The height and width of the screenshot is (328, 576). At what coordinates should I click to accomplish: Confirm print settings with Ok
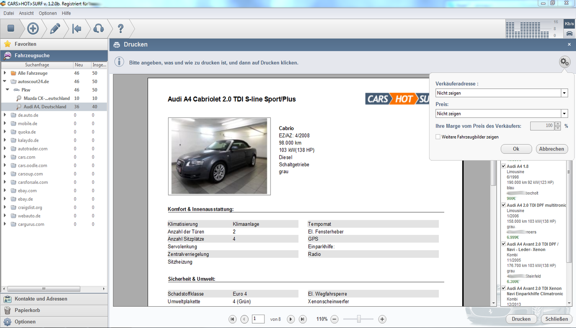tap(516, 149)
